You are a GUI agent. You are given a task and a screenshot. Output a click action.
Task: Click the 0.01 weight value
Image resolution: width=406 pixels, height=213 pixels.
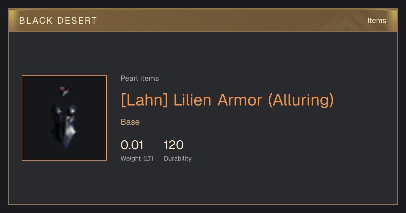[132, 145]
